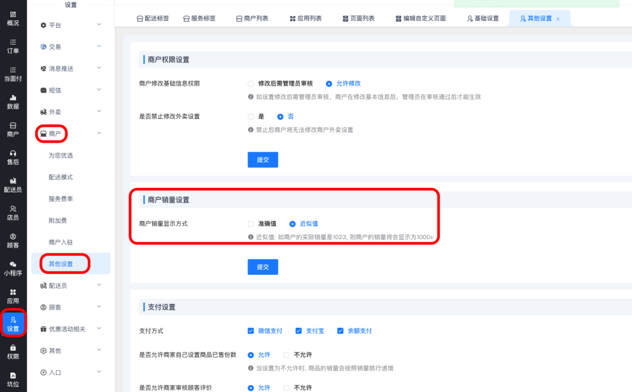Open the 数据 data chart icon
This screenshot has height=392, width=632.
(x=13, y=102)
